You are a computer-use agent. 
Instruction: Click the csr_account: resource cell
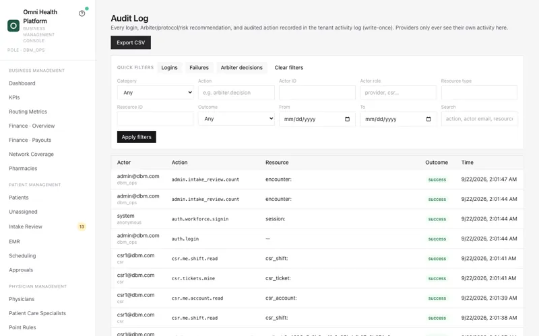point(281,298)
